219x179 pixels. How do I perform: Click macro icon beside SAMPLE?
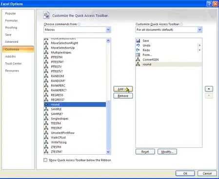click(46, 109)
